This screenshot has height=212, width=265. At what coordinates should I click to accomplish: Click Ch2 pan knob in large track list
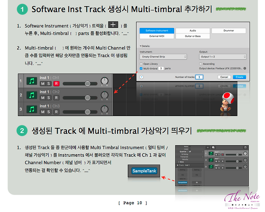[105, 95]
